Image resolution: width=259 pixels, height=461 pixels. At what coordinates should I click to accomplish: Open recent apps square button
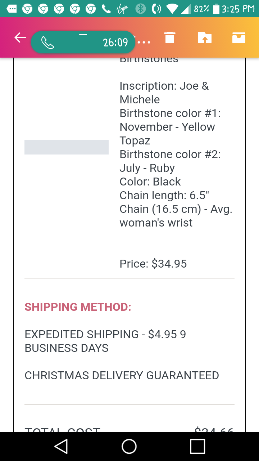pos(197,446)
